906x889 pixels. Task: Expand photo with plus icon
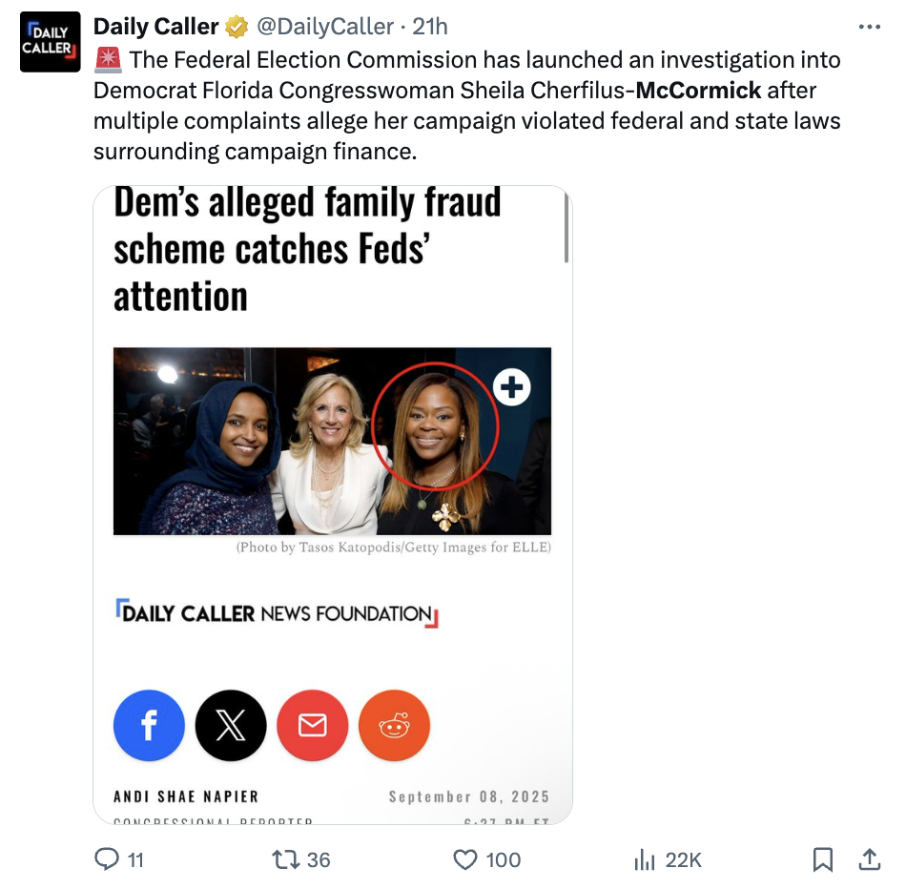[512, 386]
